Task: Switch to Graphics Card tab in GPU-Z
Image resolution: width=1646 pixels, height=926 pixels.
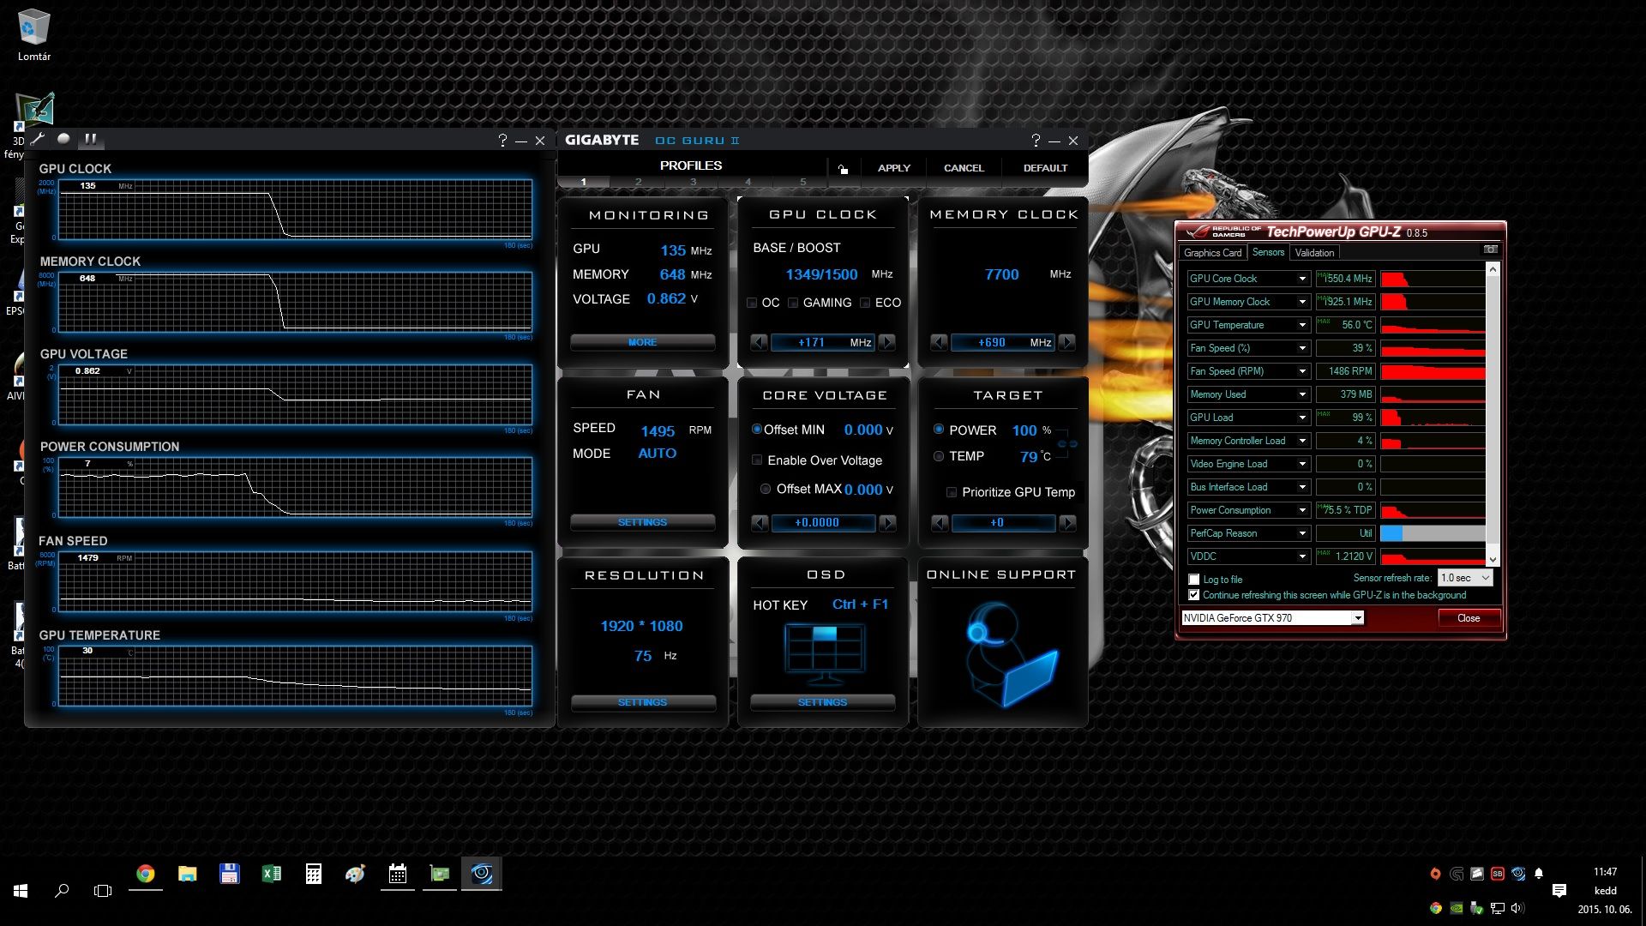Action: coord(1212,253)
